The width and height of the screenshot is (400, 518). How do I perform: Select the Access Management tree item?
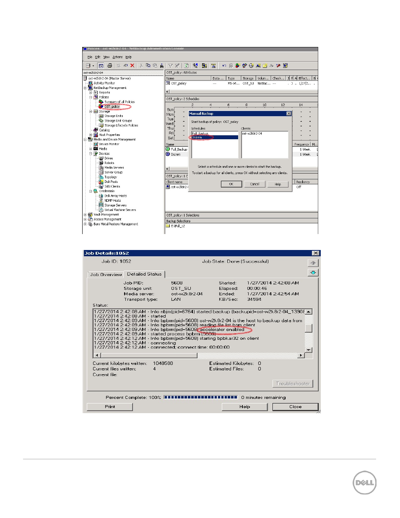tap(107, 219)
